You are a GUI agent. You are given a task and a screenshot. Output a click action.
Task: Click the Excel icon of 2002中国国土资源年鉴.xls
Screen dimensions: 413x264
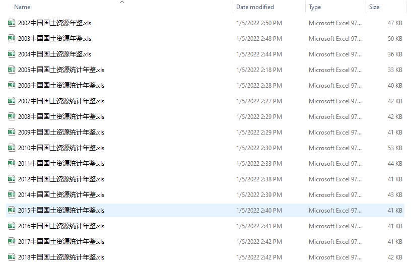click(11, 23)
